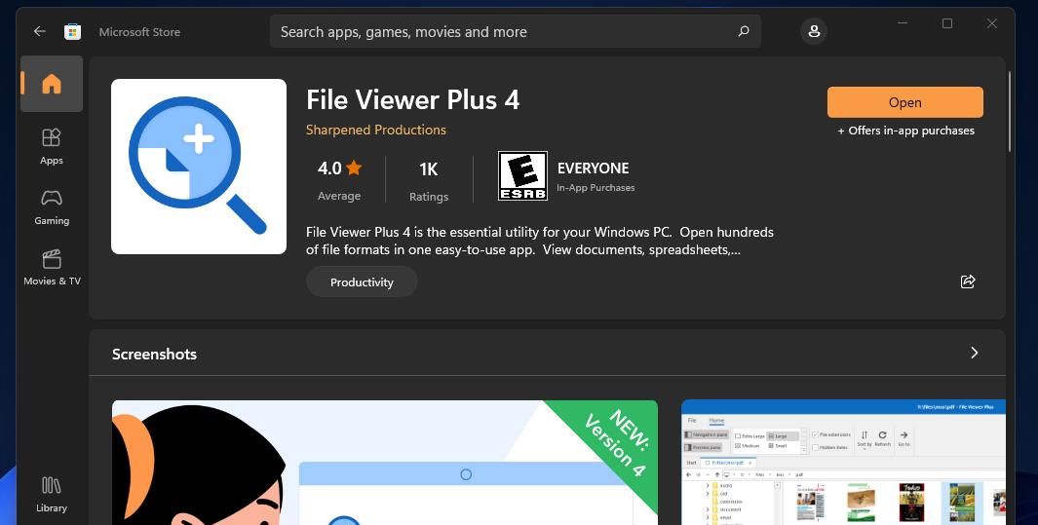This screenshot has height=525, width=1038.
Task: Click the vertical scrollbar on right
Action: [1010, 112]
